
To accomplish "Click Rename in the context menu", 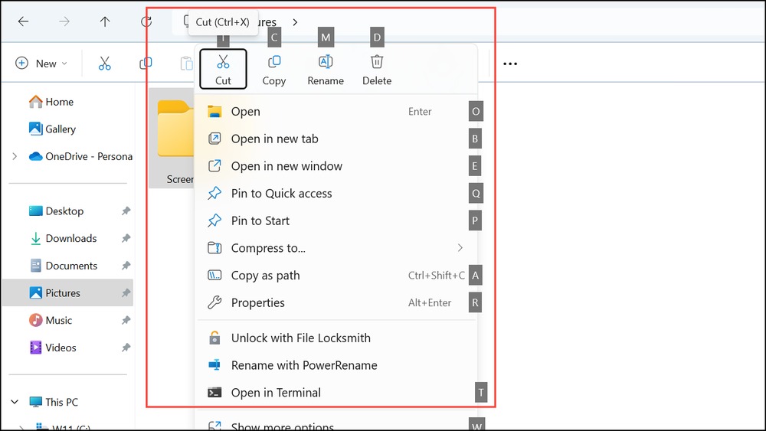I will click(x=326, y=70).
